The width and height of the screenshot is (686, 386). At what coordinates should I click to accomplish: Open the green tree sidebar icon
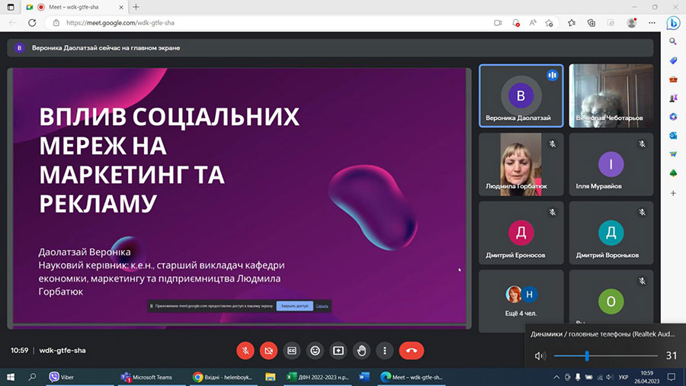pos(673,174)
